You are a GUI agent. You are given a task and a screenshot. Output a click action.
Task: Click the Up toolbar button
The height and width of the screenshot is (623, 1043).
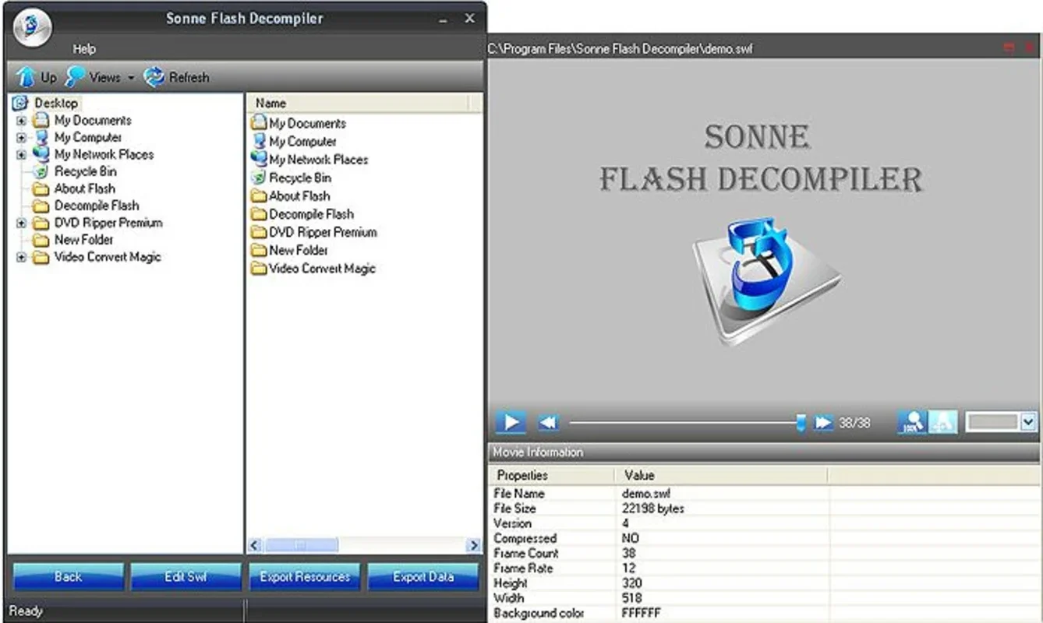click(37, 77)
